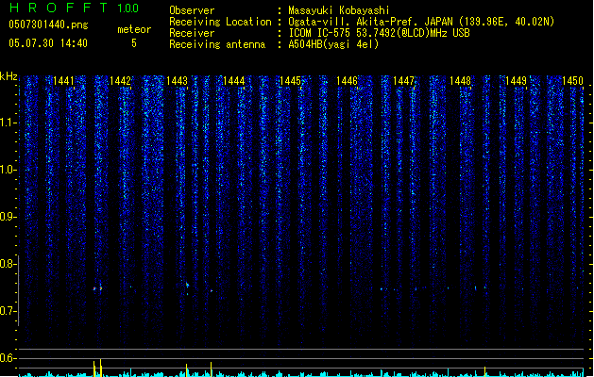The width and height of the screenshot is (594, 377).
Task: Click receiver value ICOM IC-575 53.7492 MHz USB
Action: tap(379, 33)
